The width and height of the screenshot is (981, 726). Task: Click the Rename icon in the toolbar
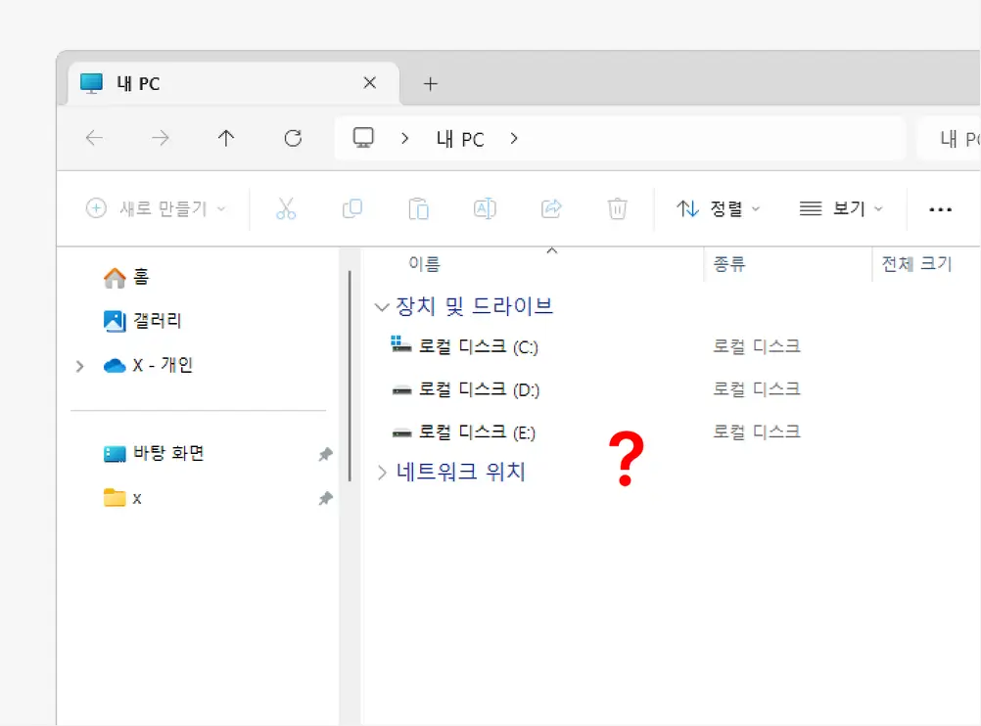(485, 208)
